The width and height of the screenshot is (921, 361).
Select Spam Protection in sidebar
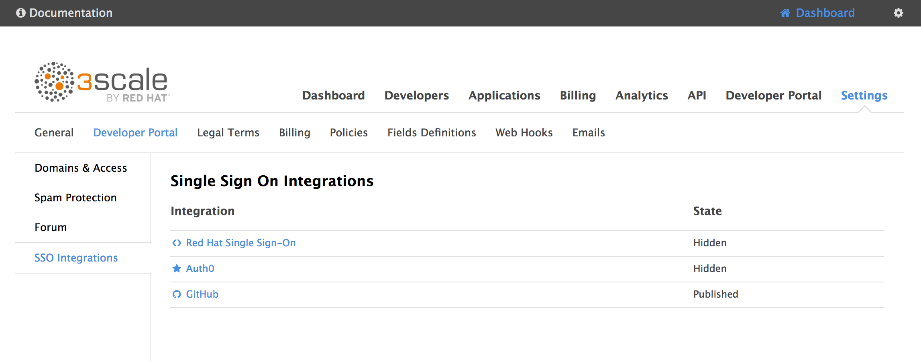click(x=75, y=197)
